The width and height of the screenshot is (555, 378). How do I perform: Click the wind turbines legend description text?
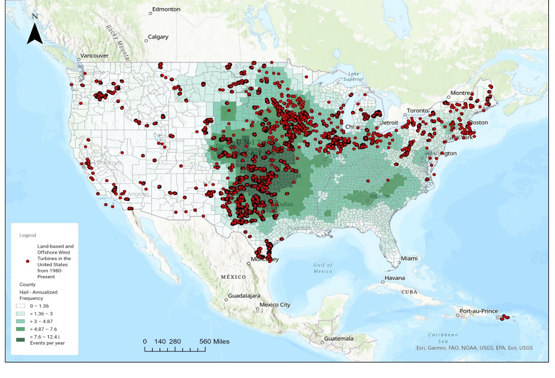click(56, 261)
